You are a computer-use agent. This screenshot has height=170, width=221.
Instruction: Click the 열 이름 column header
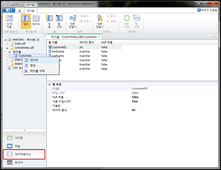point(63,42)
